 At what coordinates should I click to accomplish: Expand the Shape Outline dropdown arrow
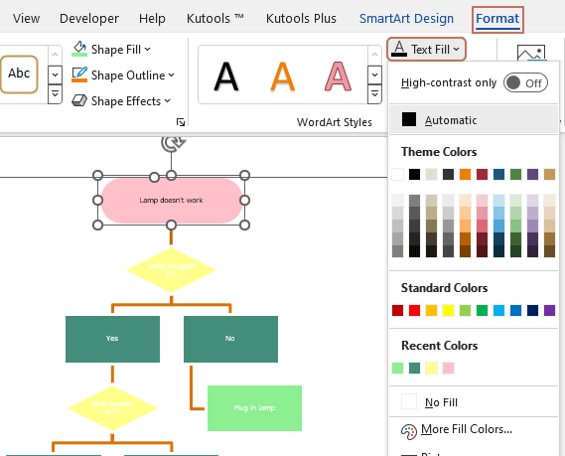[171, 75]
